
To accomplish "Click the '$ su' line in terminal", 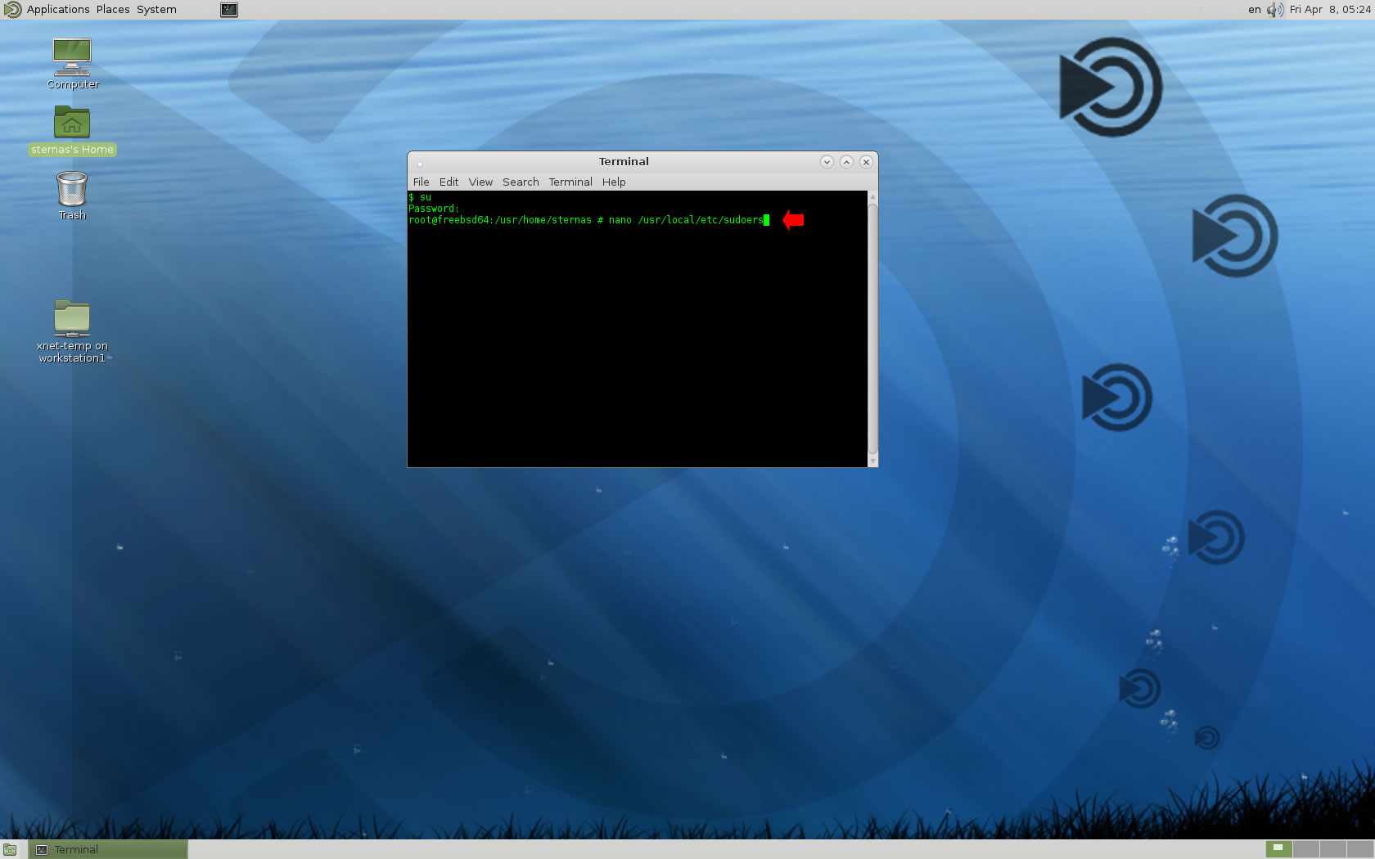I will point(420,197).
